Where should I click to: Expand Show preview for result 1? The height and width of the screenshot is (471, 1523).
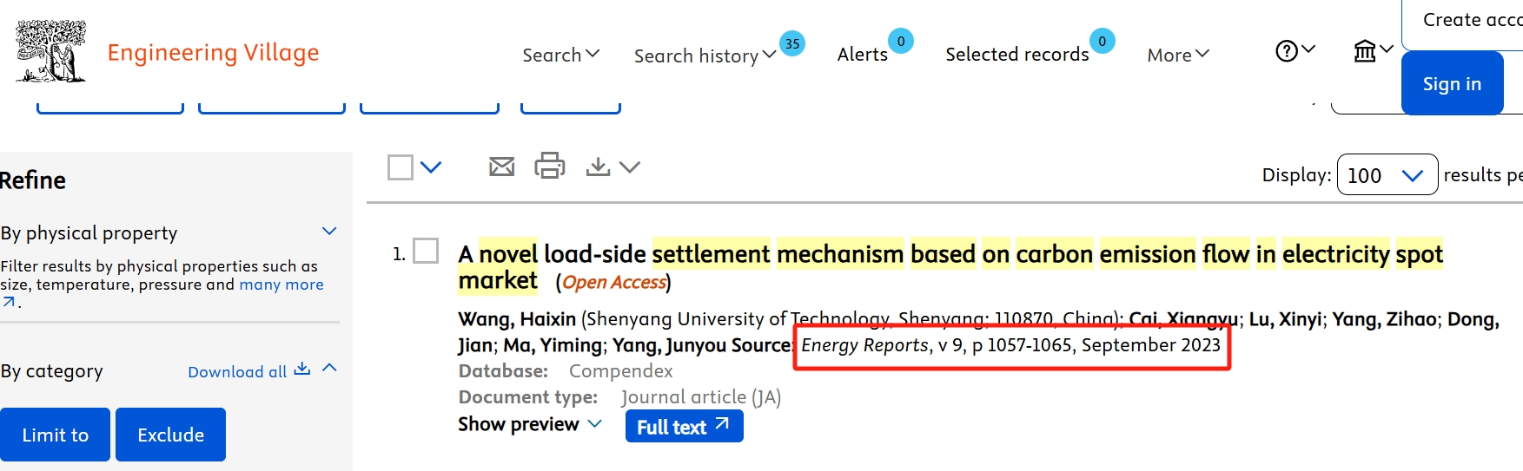pos(529,424)
